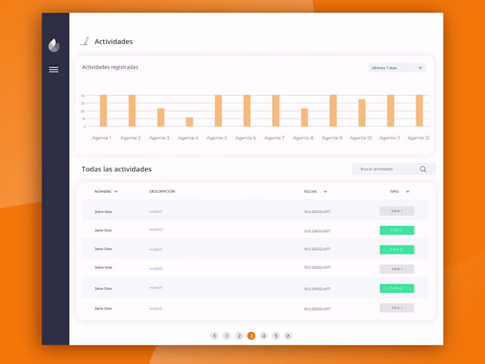Click the Agente 8 bar in the chart
Viewport: 485px width, 364px height.
point(304,117)
